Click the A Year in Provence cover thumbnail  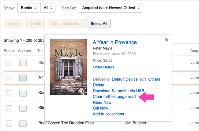[x=68, y=67]
